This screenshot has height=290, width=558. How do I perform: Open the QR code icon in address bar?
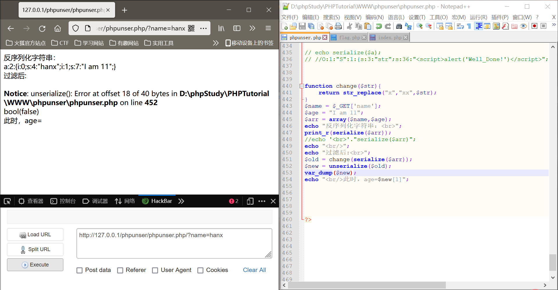click(191, 28)
